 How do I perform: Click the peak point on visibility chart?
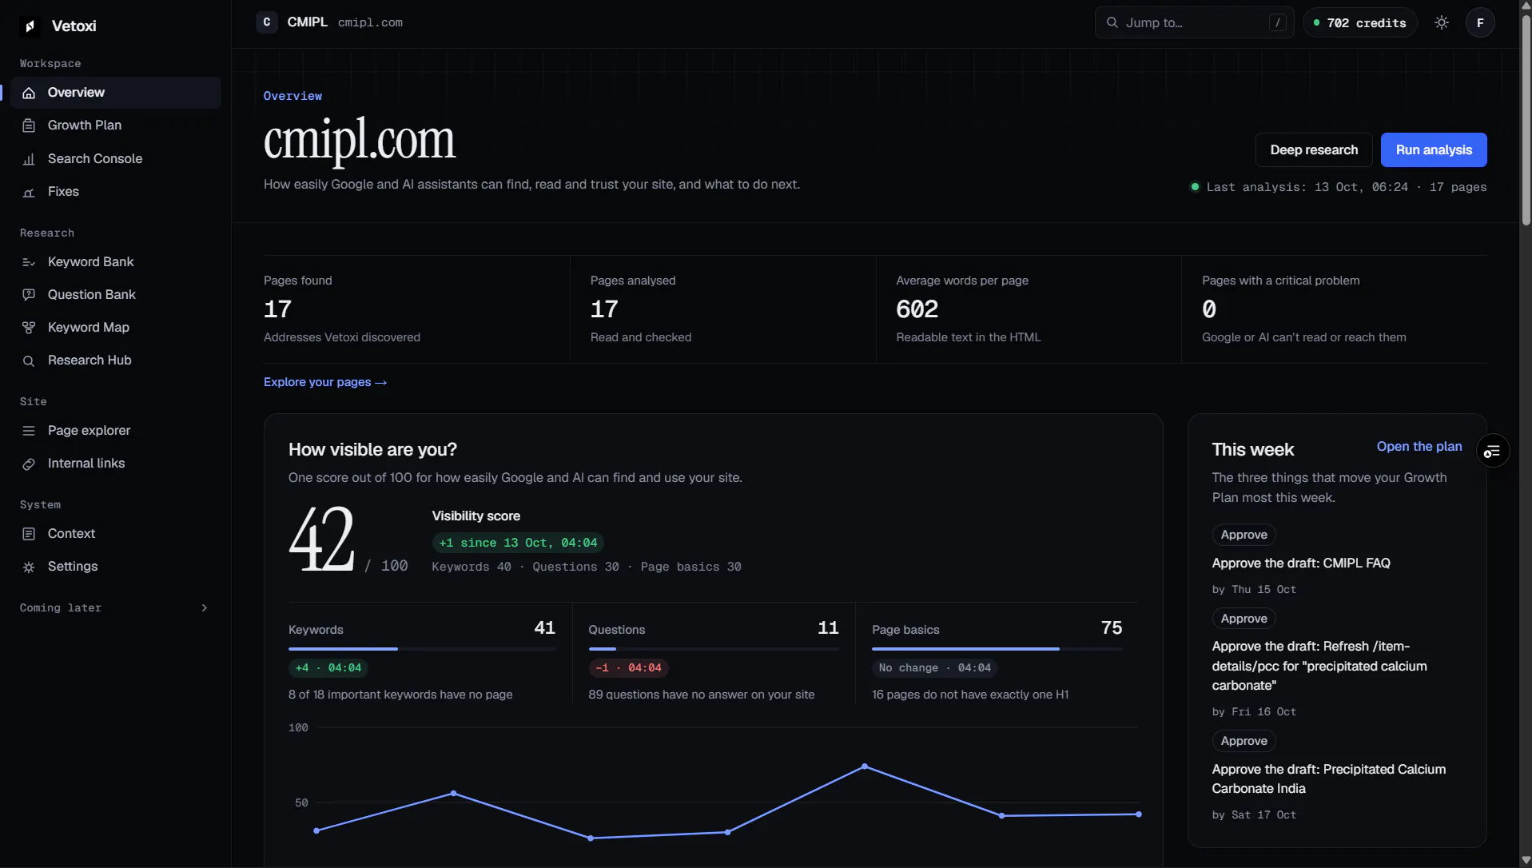[x=864, y=766]
